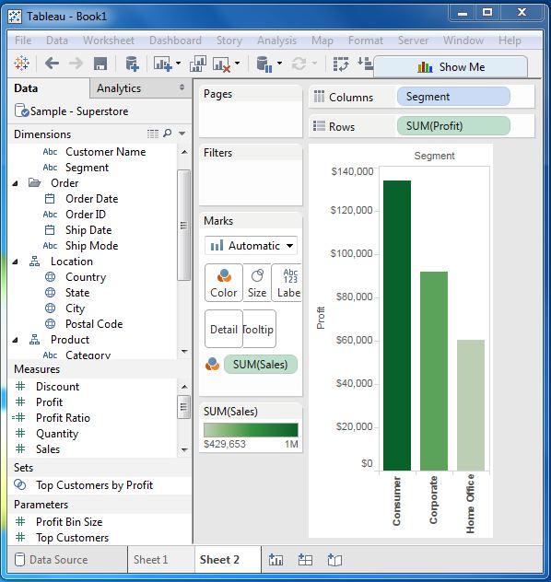Collapse the Location hierarchy
Viewport: 551px width, 582px height.
tap(16, 262)
